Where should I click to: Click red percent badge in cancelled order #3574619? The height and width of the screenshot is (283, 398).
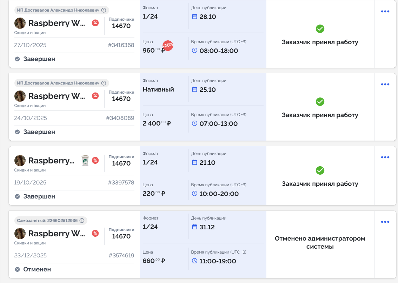click(95, 233)
